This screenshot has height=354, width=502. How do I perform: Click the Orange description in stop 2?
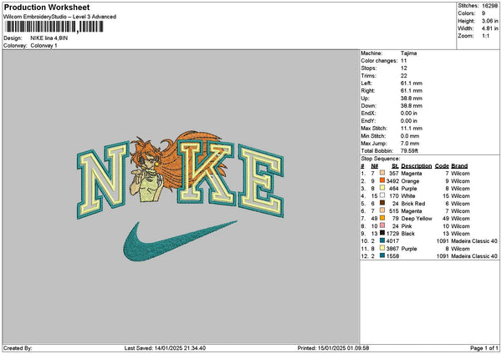point(410,181)
